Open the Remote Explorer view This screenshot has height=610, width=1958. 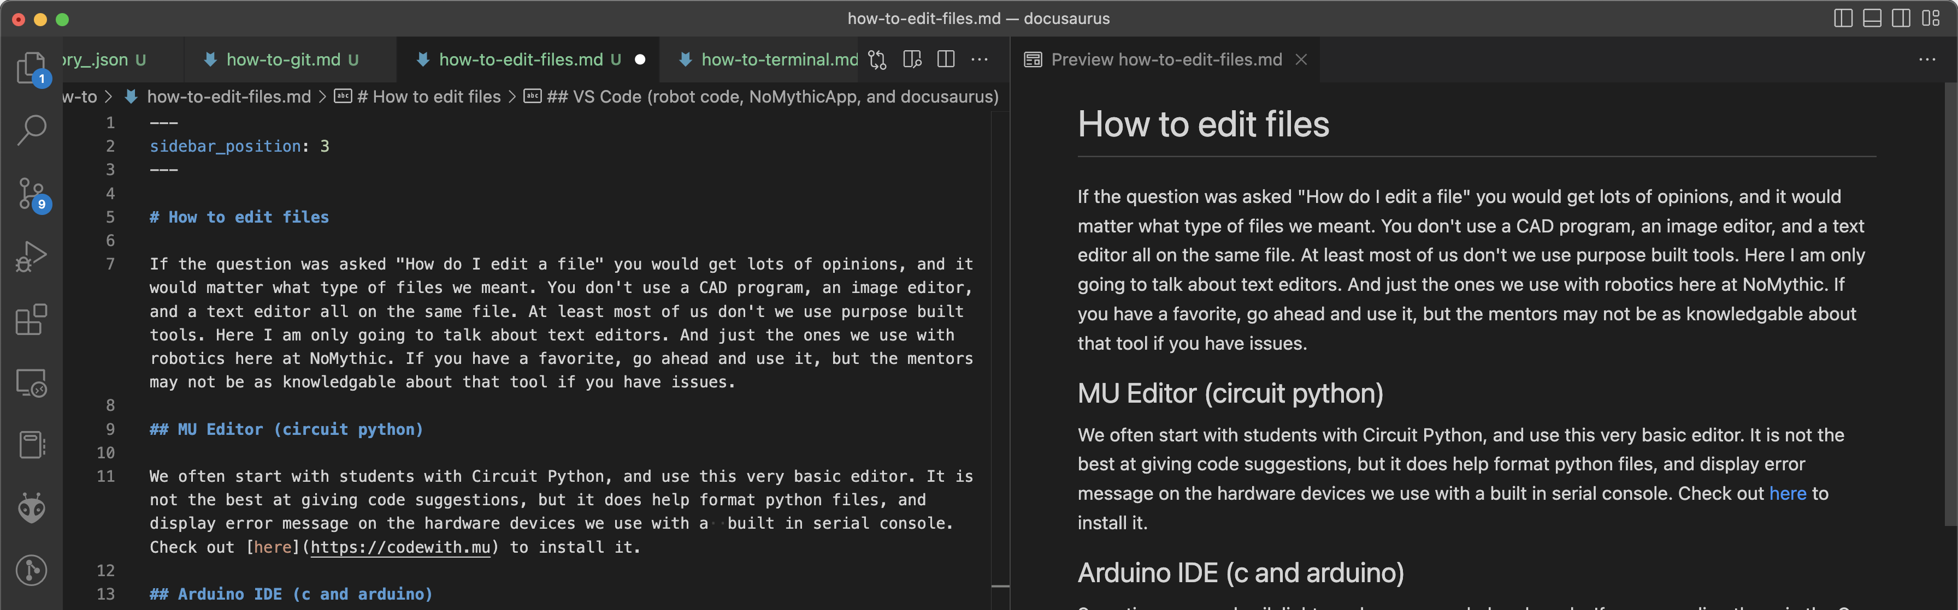[x=31, y=382]
